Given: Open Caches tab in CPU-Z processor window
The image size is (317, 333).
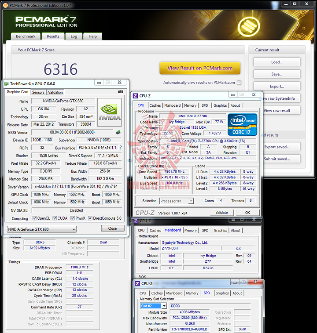Looking at the screenshot, I should click(x=155, y=105).
